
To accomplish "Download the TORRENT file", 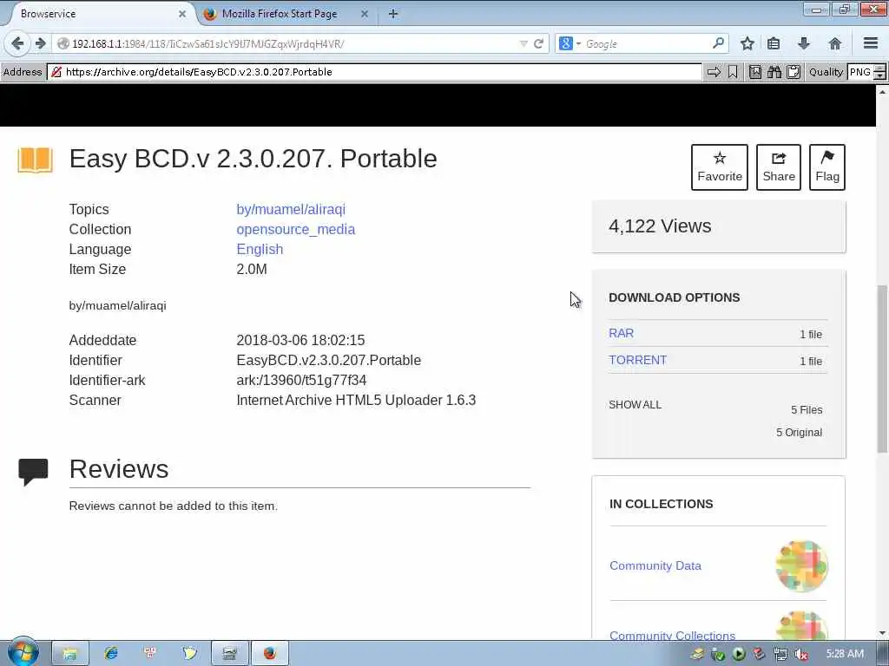I will (637, 360).
